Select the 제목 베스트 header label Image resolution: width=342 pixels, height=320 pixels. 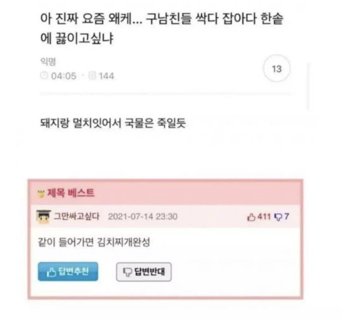tap(71, 193)
